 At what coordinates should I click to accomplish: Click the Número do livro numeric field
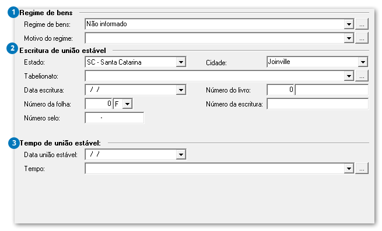281,90
